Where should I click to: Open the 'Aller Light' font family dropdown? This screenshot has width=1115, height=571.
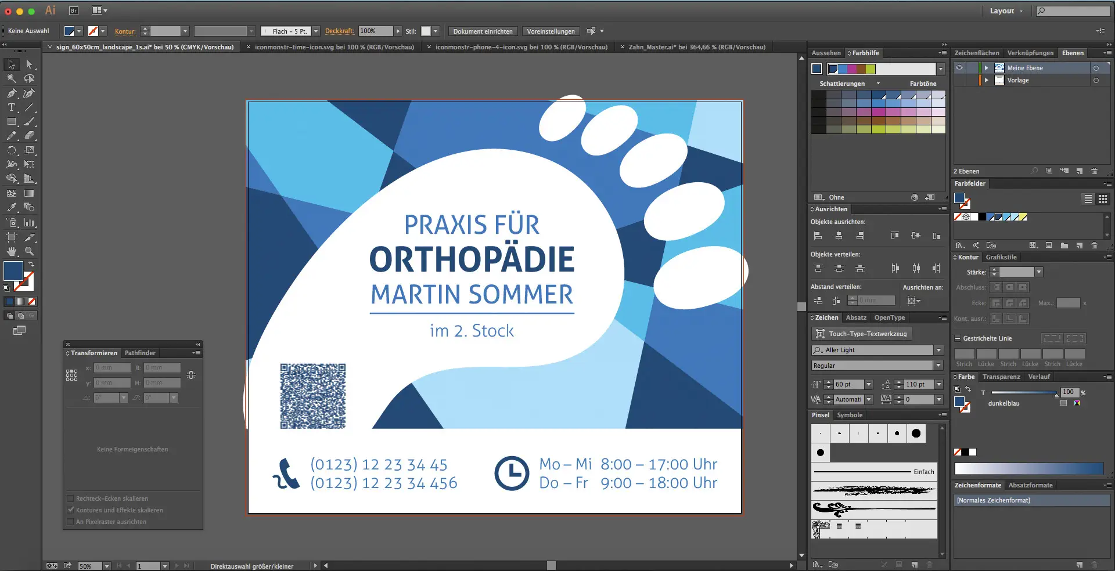pos(938,350)
